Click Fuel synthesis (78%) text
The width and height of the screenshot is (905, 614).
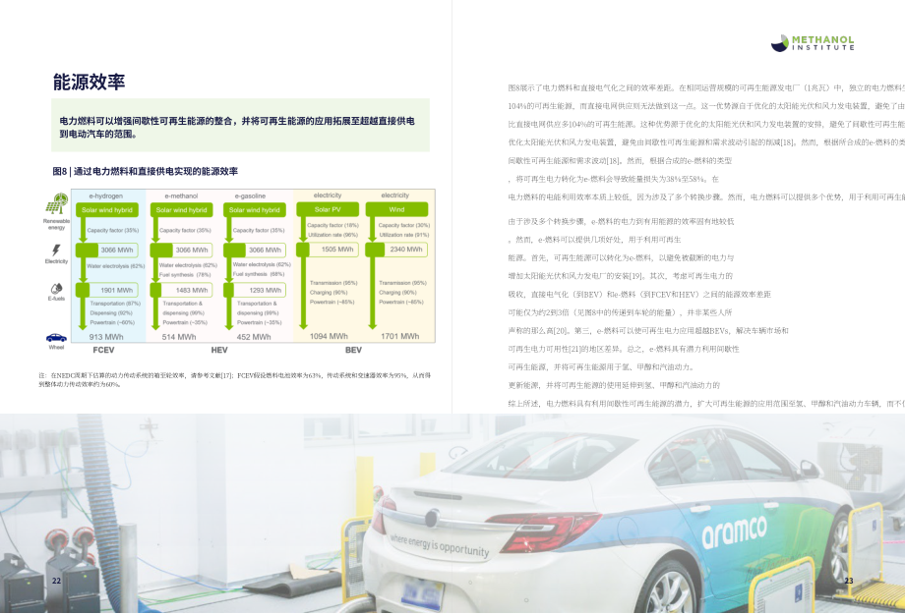pyautogui.click(x=185, y=275)
